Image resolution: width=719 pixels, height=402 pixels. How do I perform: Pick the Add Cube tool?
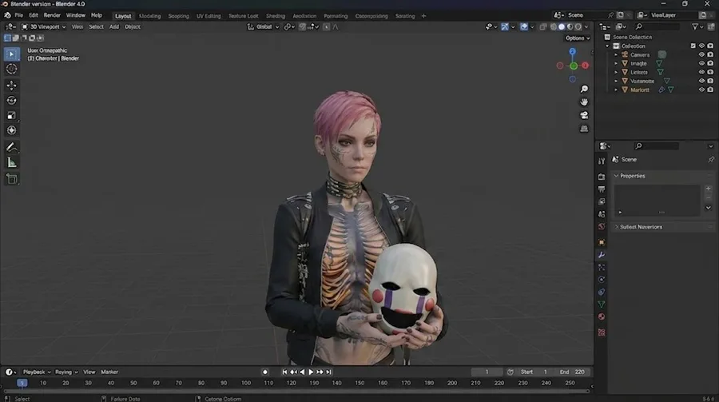(x=11, y=179)
